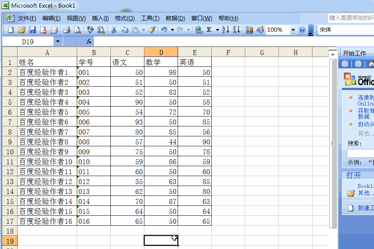Image resolution: width=374 pixels, height=249 pixels.
Task: Click the Research book icon
Action: coord(101,30)
